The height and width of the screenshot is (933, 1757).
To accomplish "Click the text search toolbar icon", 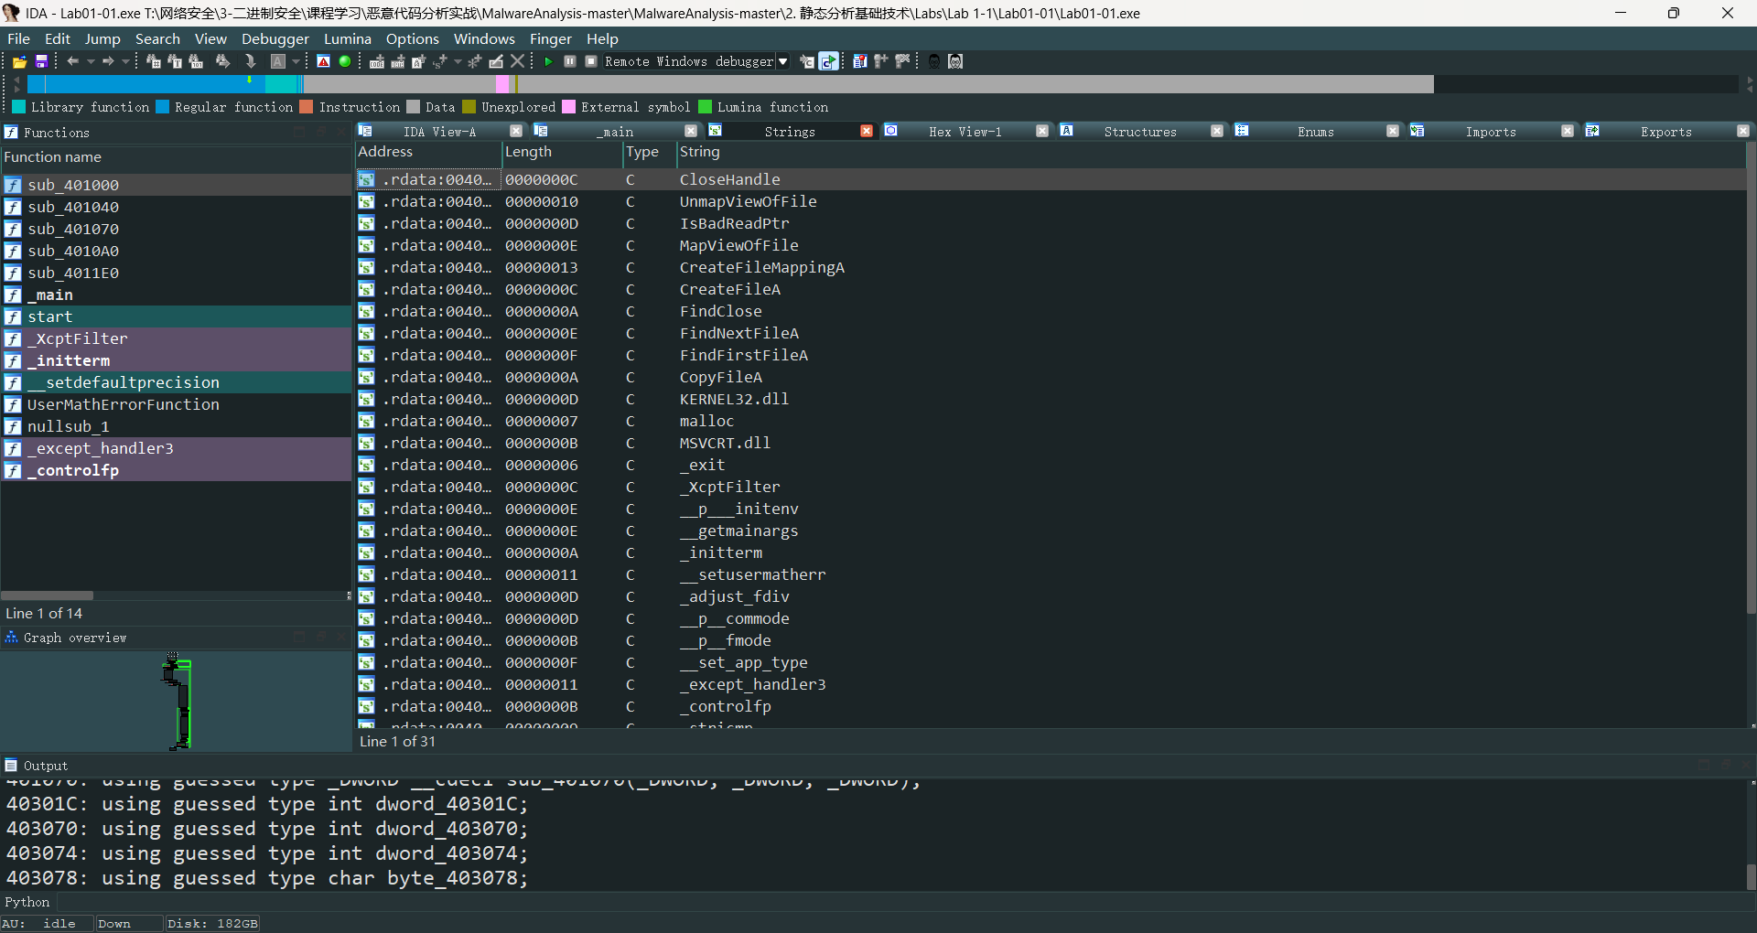I will pos(175,61).
